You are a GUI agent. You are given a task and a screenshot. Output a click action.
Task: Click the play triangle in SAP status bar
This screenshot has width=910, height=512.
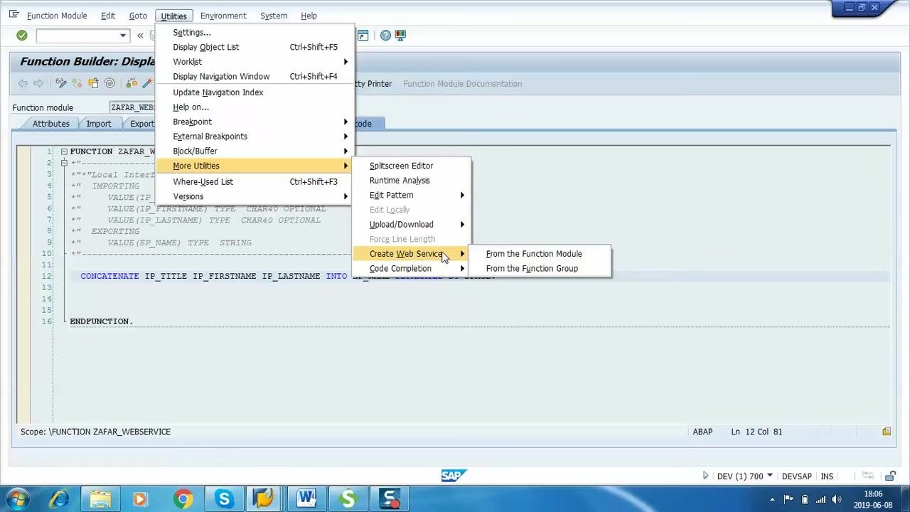click(705, 476)
